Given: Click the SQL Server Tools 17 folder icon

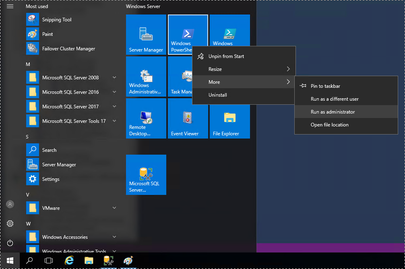Looking at the screenshot, I should pyautogui.click(x=33, y=121).
